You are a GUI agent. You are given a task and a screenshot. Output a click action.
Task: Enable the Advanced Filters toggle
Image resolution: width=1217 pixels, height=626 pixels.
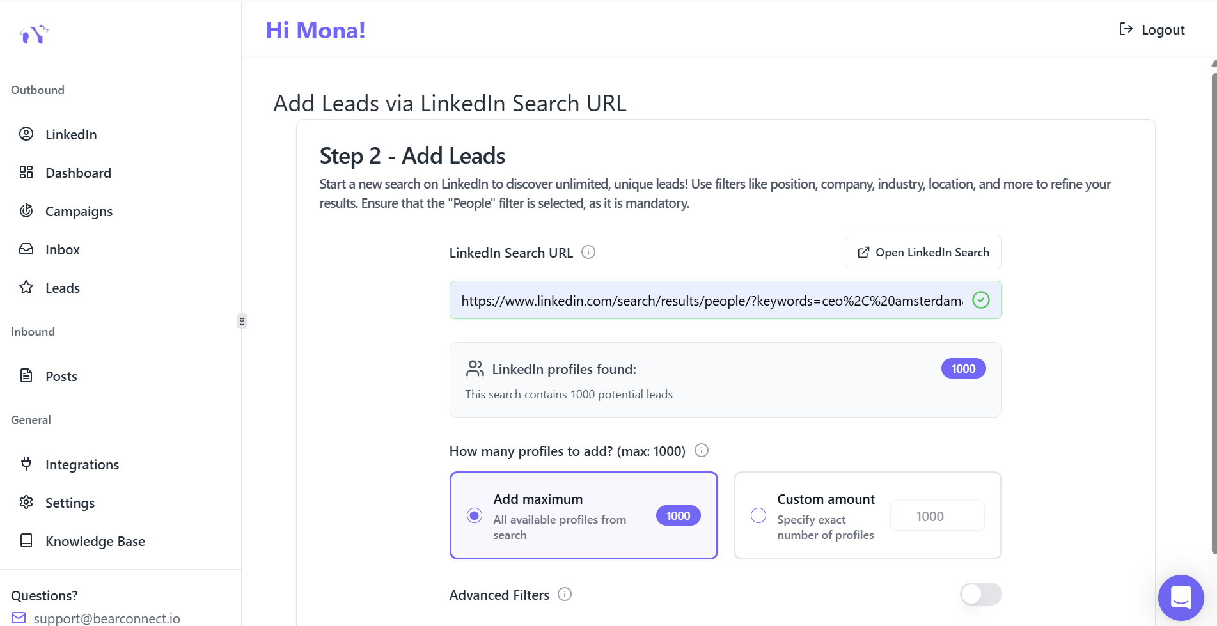980,595
